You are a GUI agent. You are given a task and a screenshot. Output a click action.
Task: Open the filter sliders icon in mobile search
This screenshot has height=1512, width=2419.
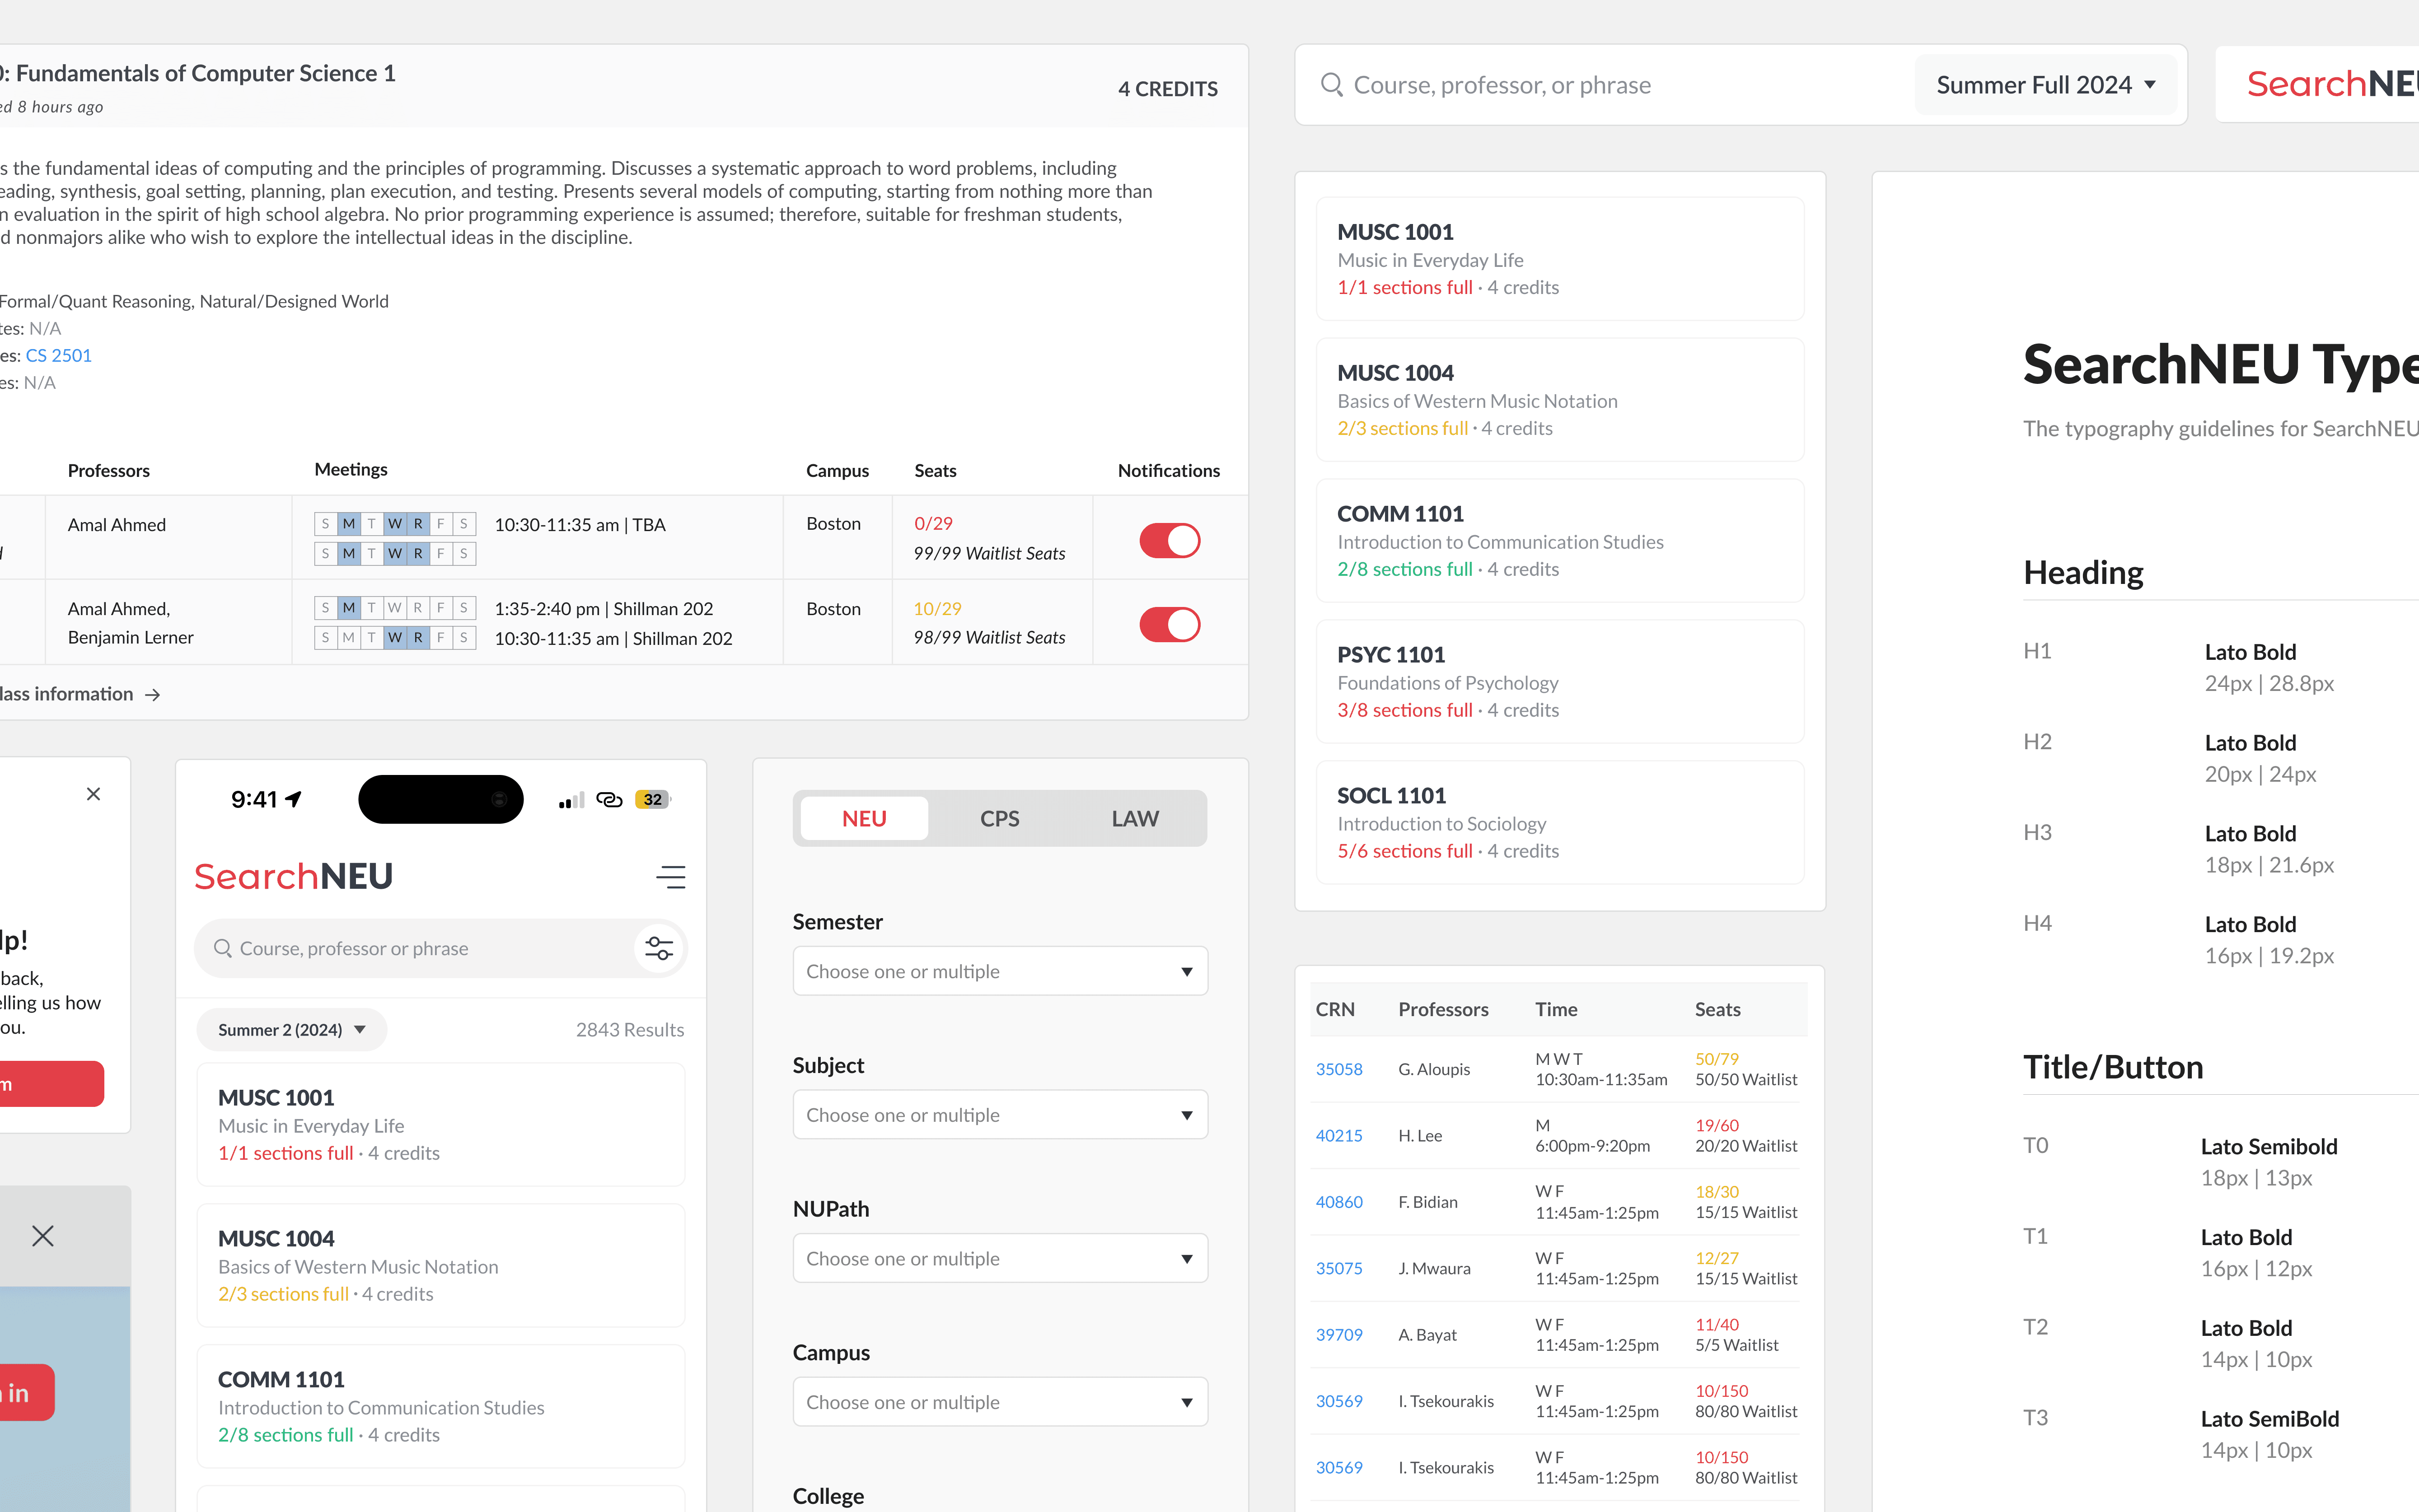[659, 948]
